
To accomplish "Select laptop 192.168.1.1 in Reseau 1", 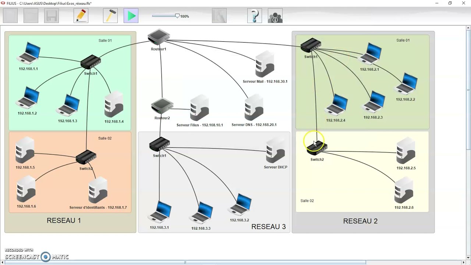I will pyautogui.click(x=28, y=54).
